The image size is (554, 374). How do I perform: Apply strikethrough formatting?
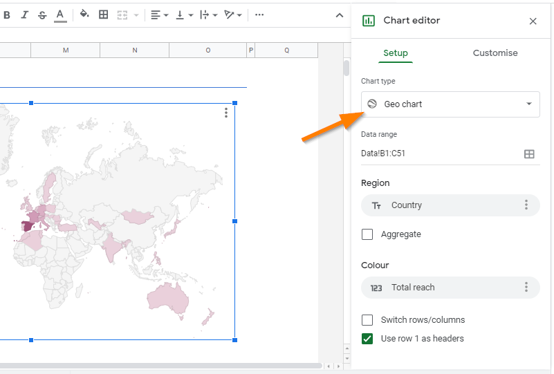pos(42,15)
